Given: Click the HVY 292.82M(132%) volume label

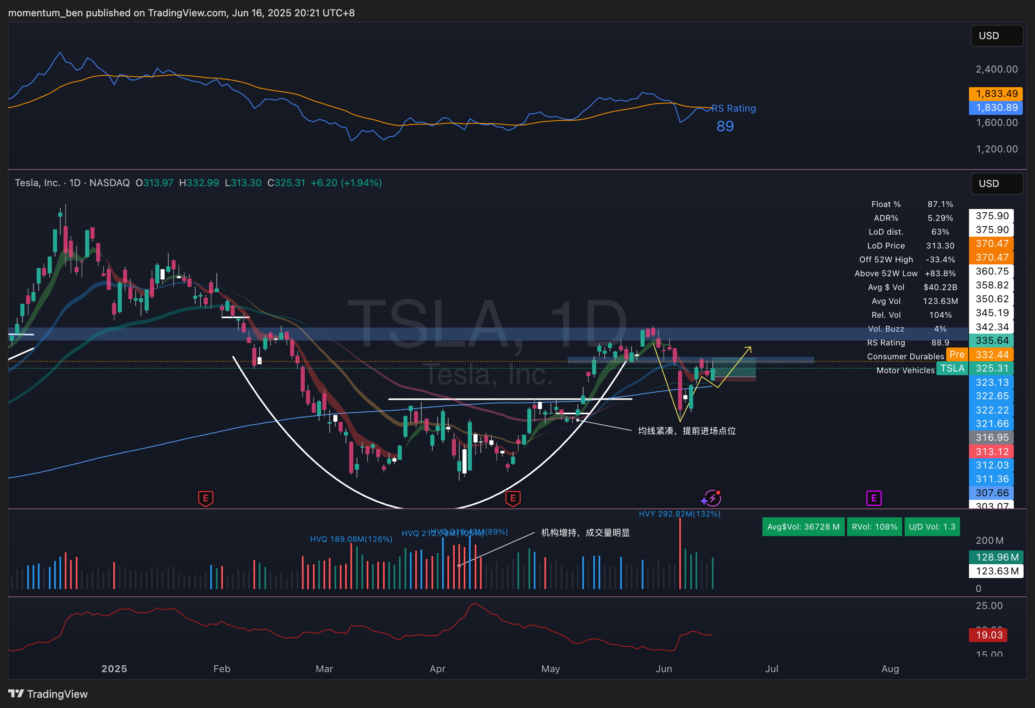Looking at the screenshot, I should coord(679,514).
